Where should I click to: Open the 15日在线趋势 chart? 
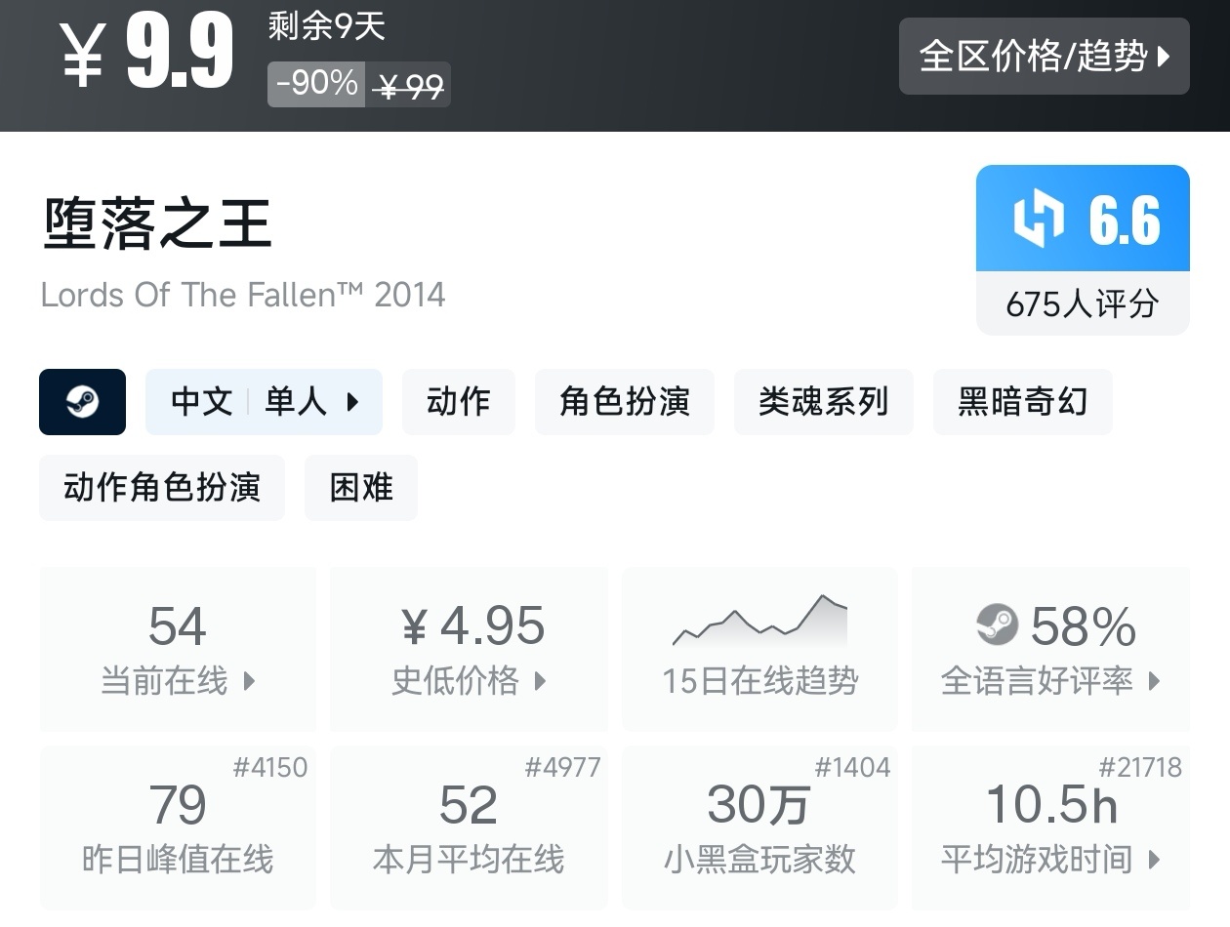pyautogui.click(x=759, y=649)
